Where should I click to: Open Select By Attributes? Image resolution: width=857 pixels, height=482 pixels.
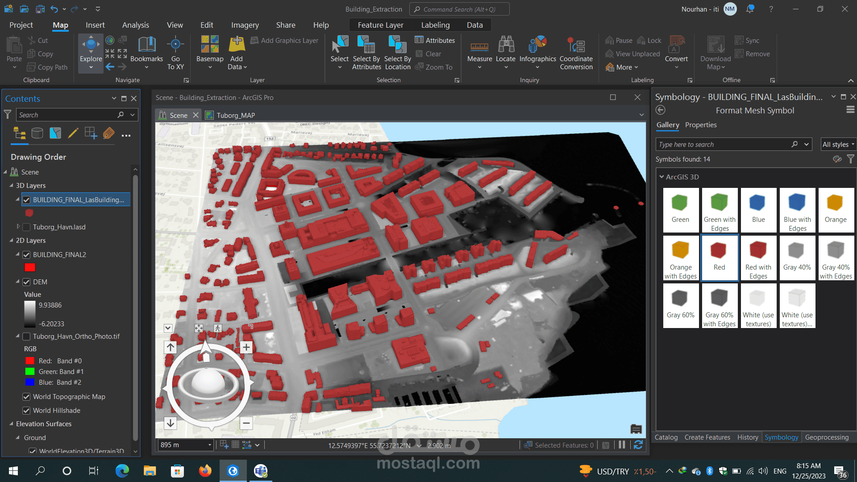tap(366, 53)
